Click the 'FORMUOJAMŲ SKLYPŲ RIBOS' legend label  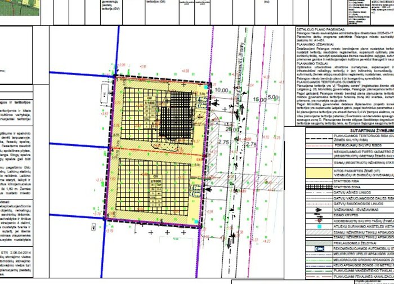click(357, 145)
